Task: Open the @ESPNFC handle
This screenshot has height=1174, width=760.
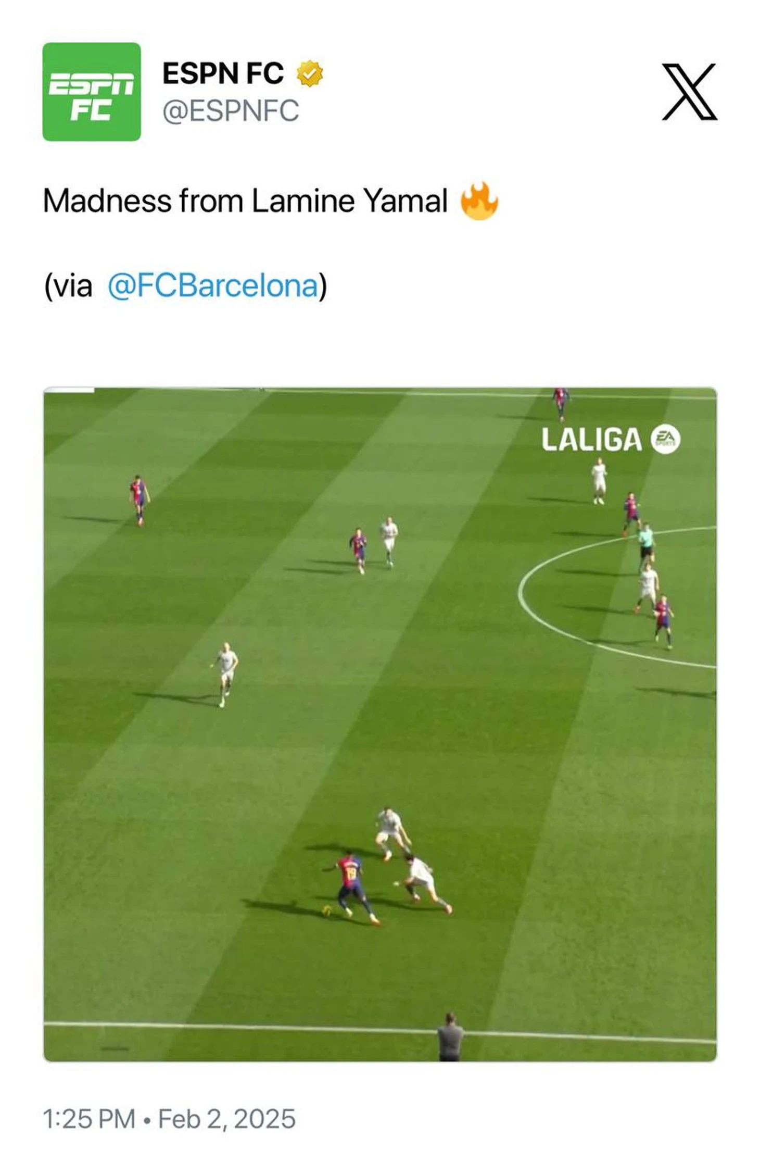Action: [231, 110]
